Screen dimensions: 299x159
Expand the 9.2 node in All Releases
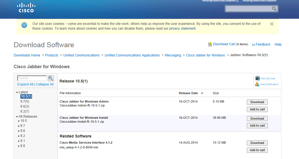[19, 136]
